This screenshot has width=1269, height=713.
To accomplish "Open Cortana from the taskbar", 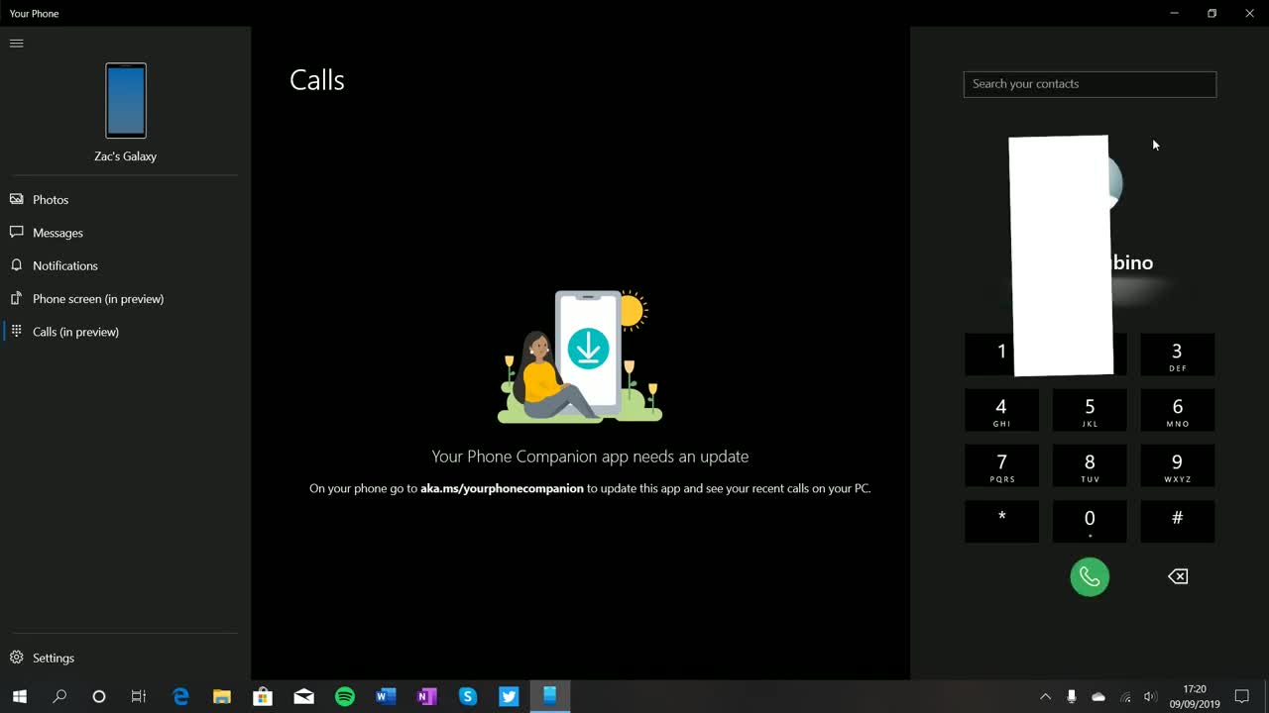I will click(99, 696).
